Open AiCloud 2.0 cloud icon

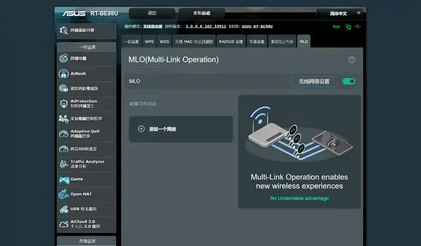(x=64, y=224)
